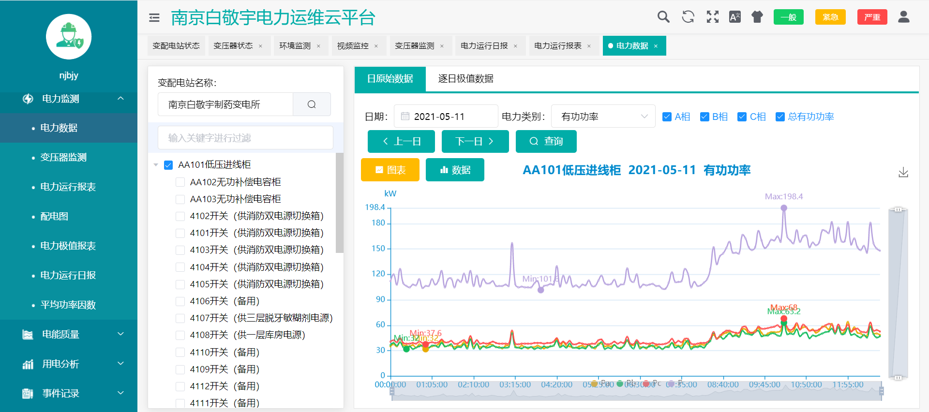Image resolution: width=929 pixels, height=412 pixels.
Task: Click the refresh icon in top bar
Action: [688, 17]
